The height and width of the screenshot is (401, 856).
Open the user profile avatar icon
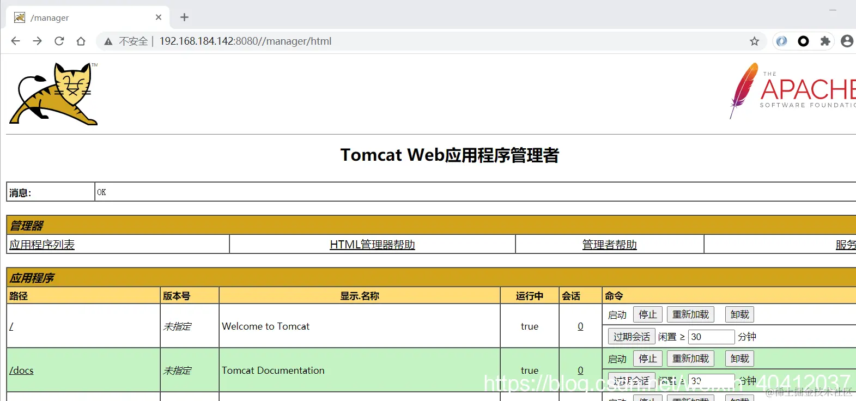tap(847, 41)
